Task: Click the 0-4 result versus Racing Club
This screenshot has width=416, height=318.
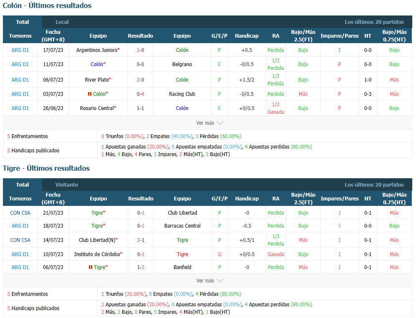Action: tap(140, 94)
